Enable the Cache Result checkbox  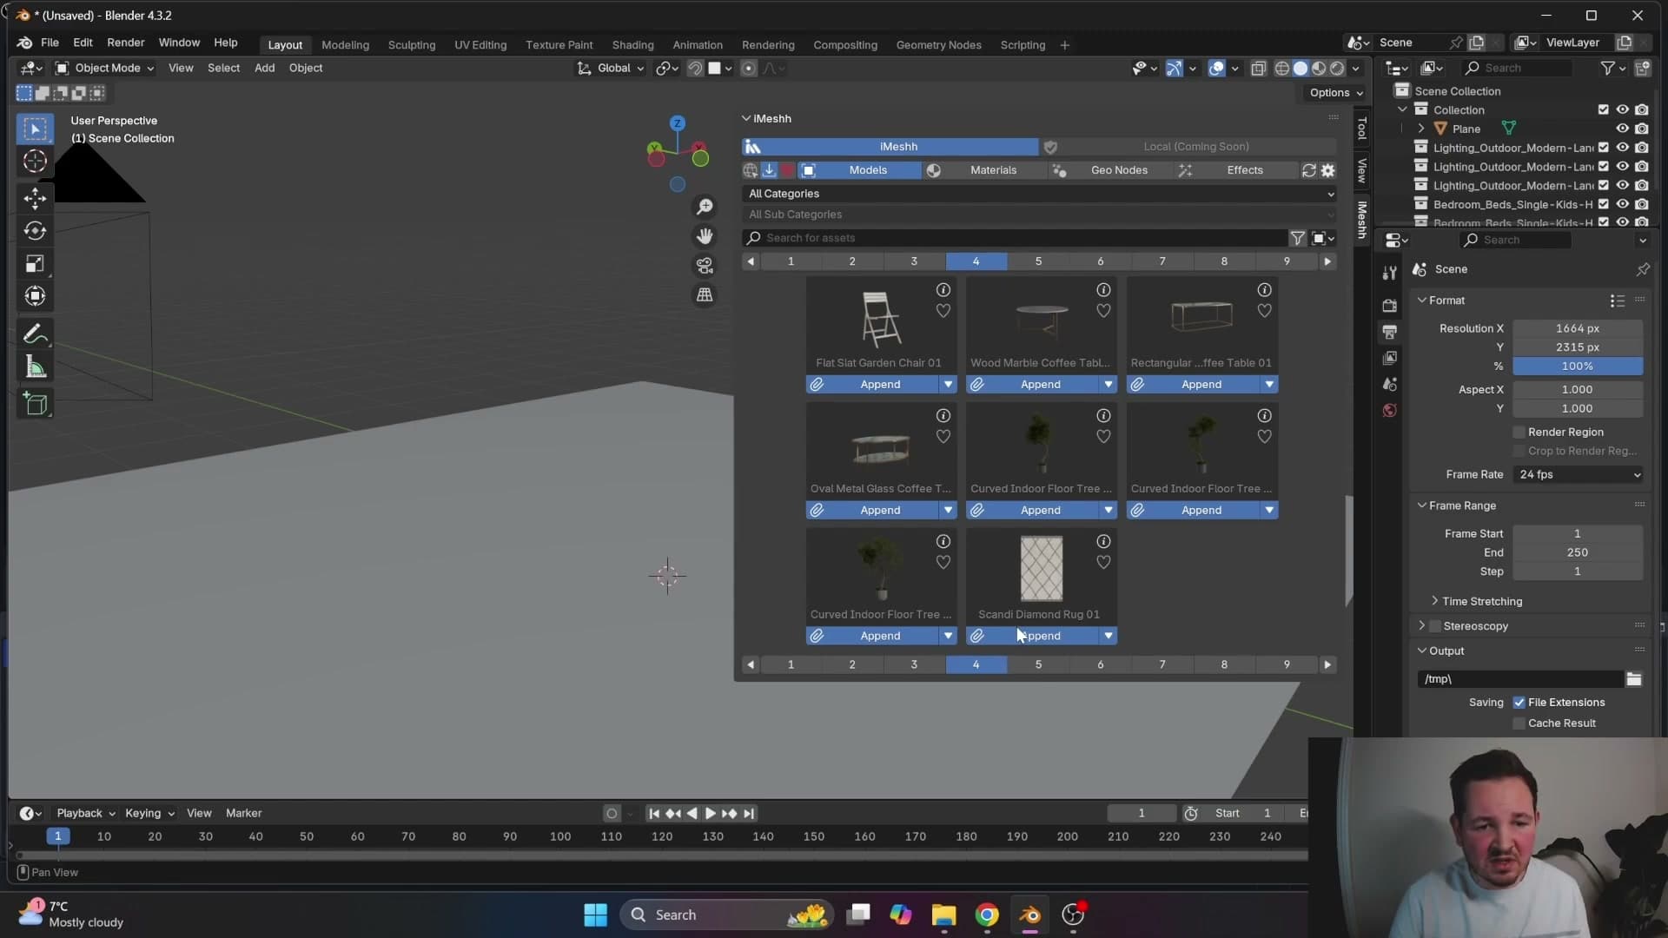(x=1519, y=723)
